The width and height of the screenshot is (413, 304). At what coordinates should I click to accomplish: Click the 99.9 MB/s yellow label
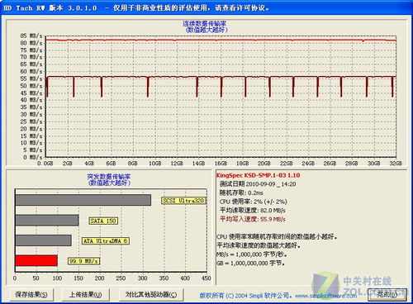pos(84,261)
